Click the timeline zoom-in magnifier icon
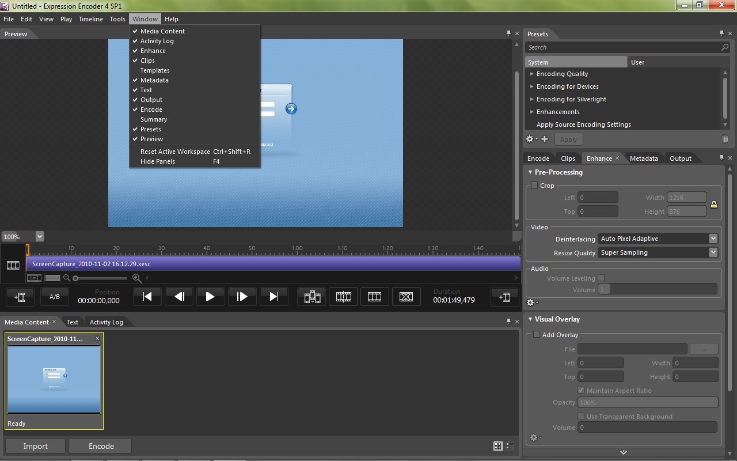This screenshot has width=737, height=461. tap(136, 278)
